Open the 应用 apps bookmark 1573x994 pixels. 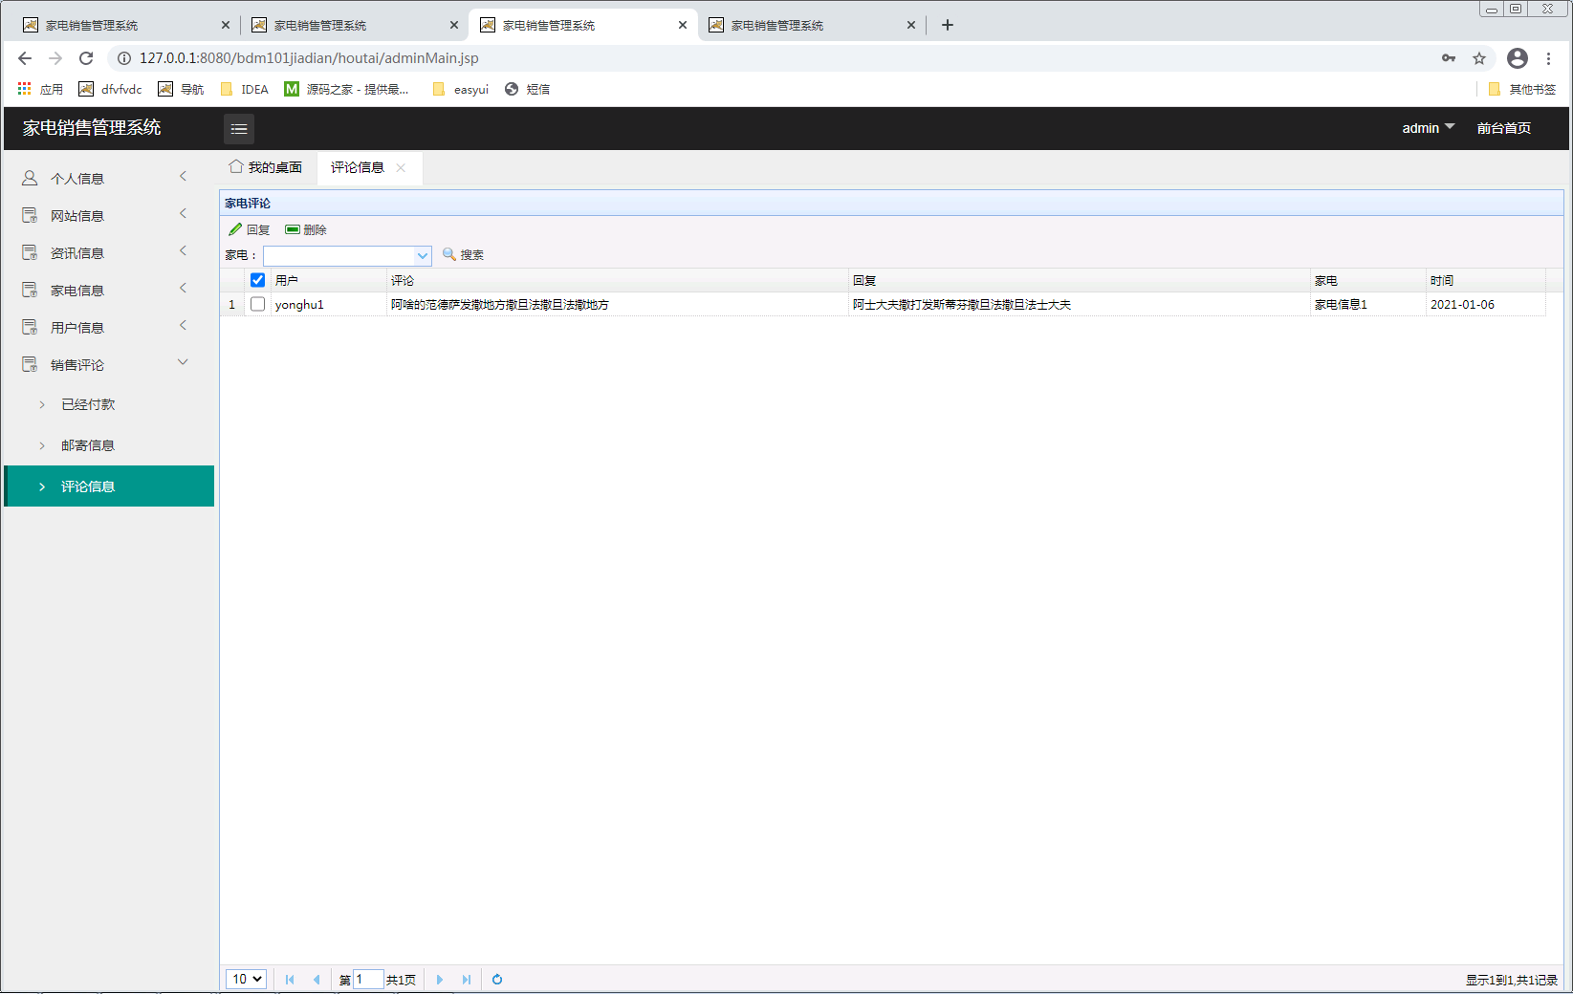tap(40, 89)
